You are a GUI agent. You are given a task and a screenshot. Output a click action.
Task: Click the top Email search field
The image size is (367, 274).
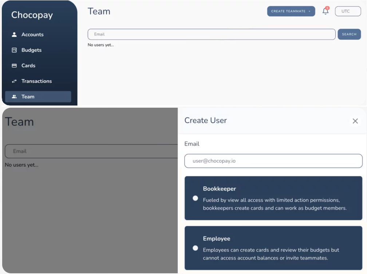pos(211,34)
